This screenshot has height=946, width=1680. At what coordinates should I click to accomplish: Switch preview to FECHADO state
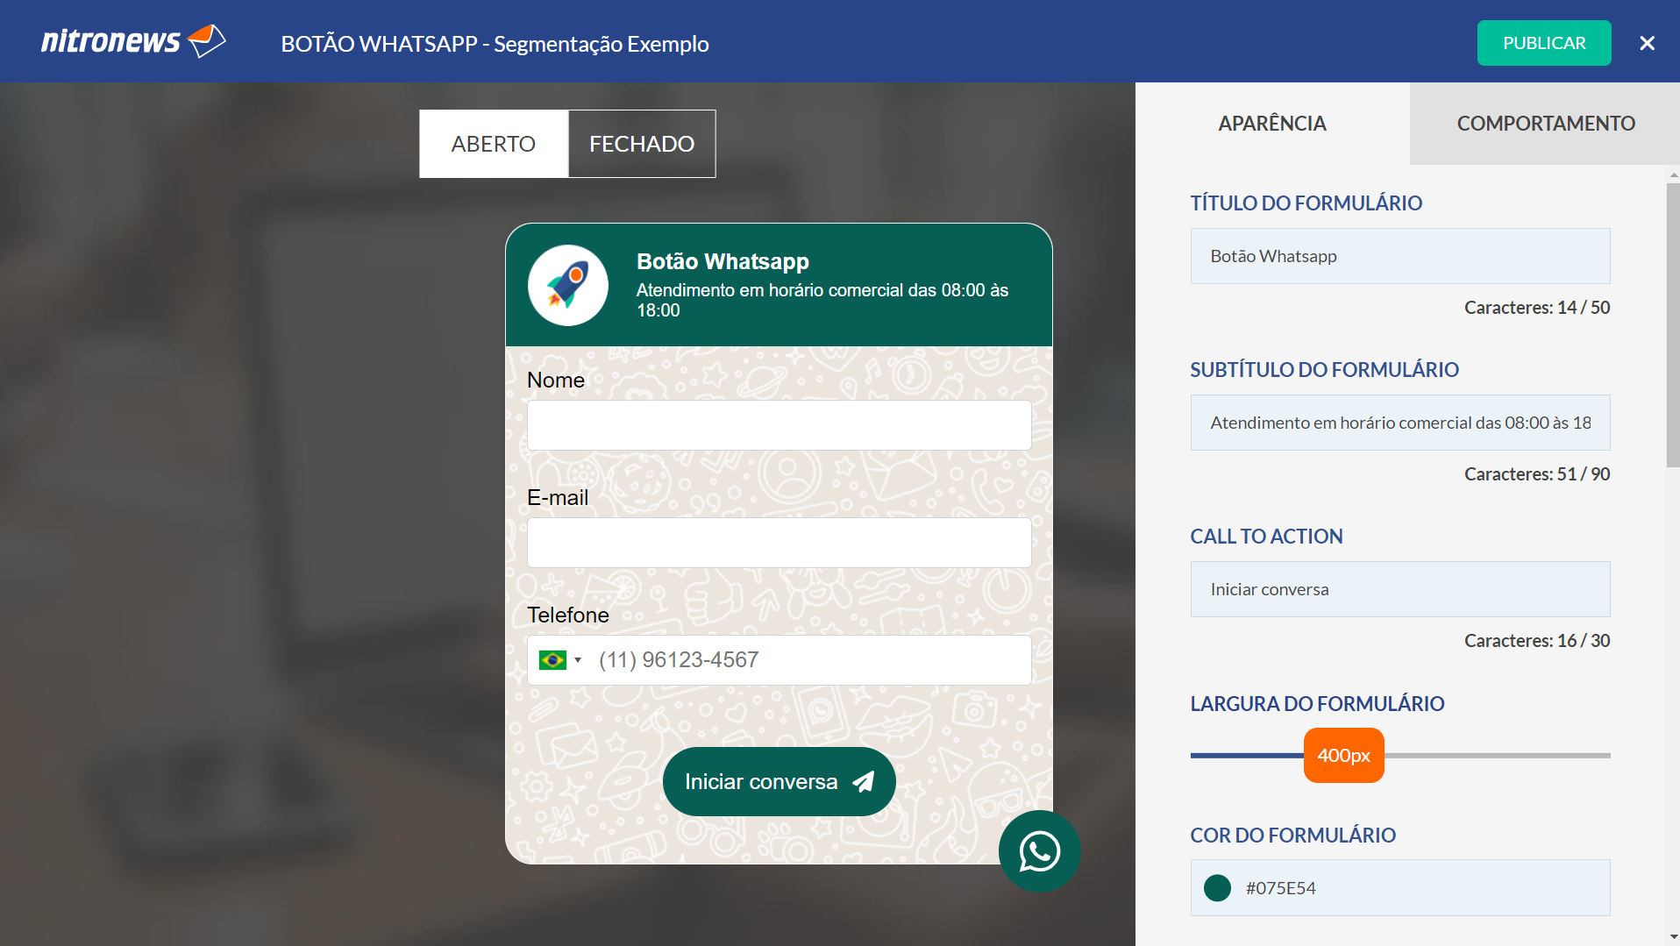pyautogui.click(x=642, y=144)
